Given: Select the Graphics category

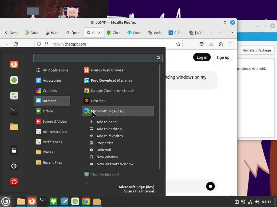Looking at the screenshot, I should tap(52, 91).
